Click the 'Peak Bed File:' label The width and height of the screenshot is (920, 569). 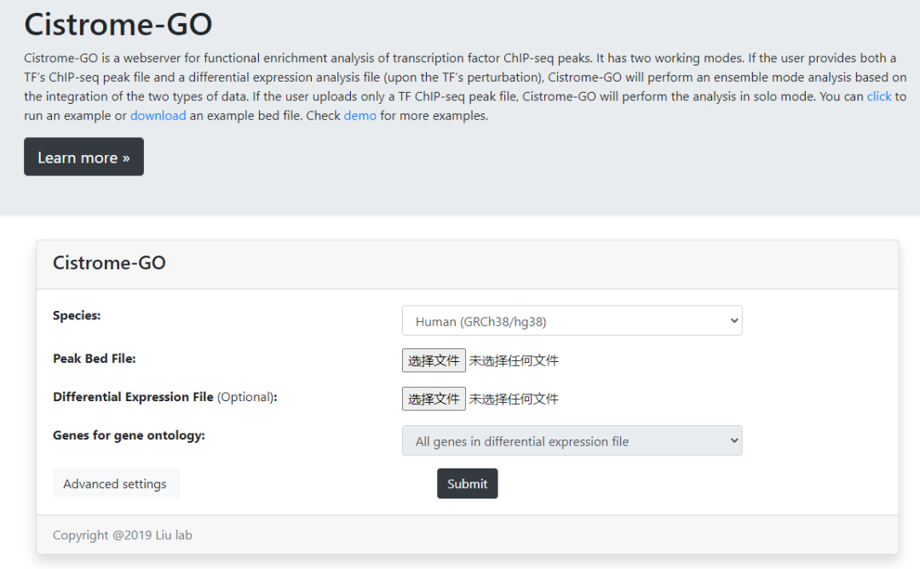[95, 359]
